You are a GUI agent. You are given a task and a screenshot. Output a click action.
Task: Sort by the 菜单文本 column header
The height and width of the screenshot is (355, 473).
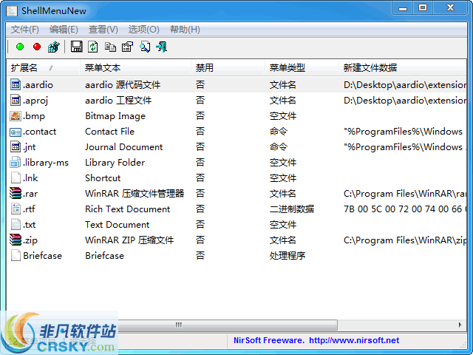coord(135,67)
